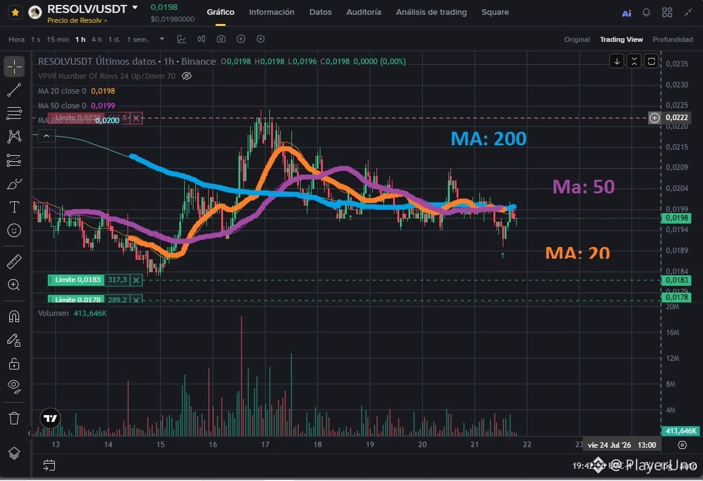Select the 1 sem. time interval
The width and height of the screenshot is (703, 481).
coord(137,39)
